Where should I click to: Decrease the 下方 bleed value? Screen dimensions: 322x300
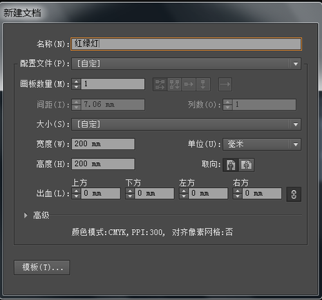click(130, 196)
